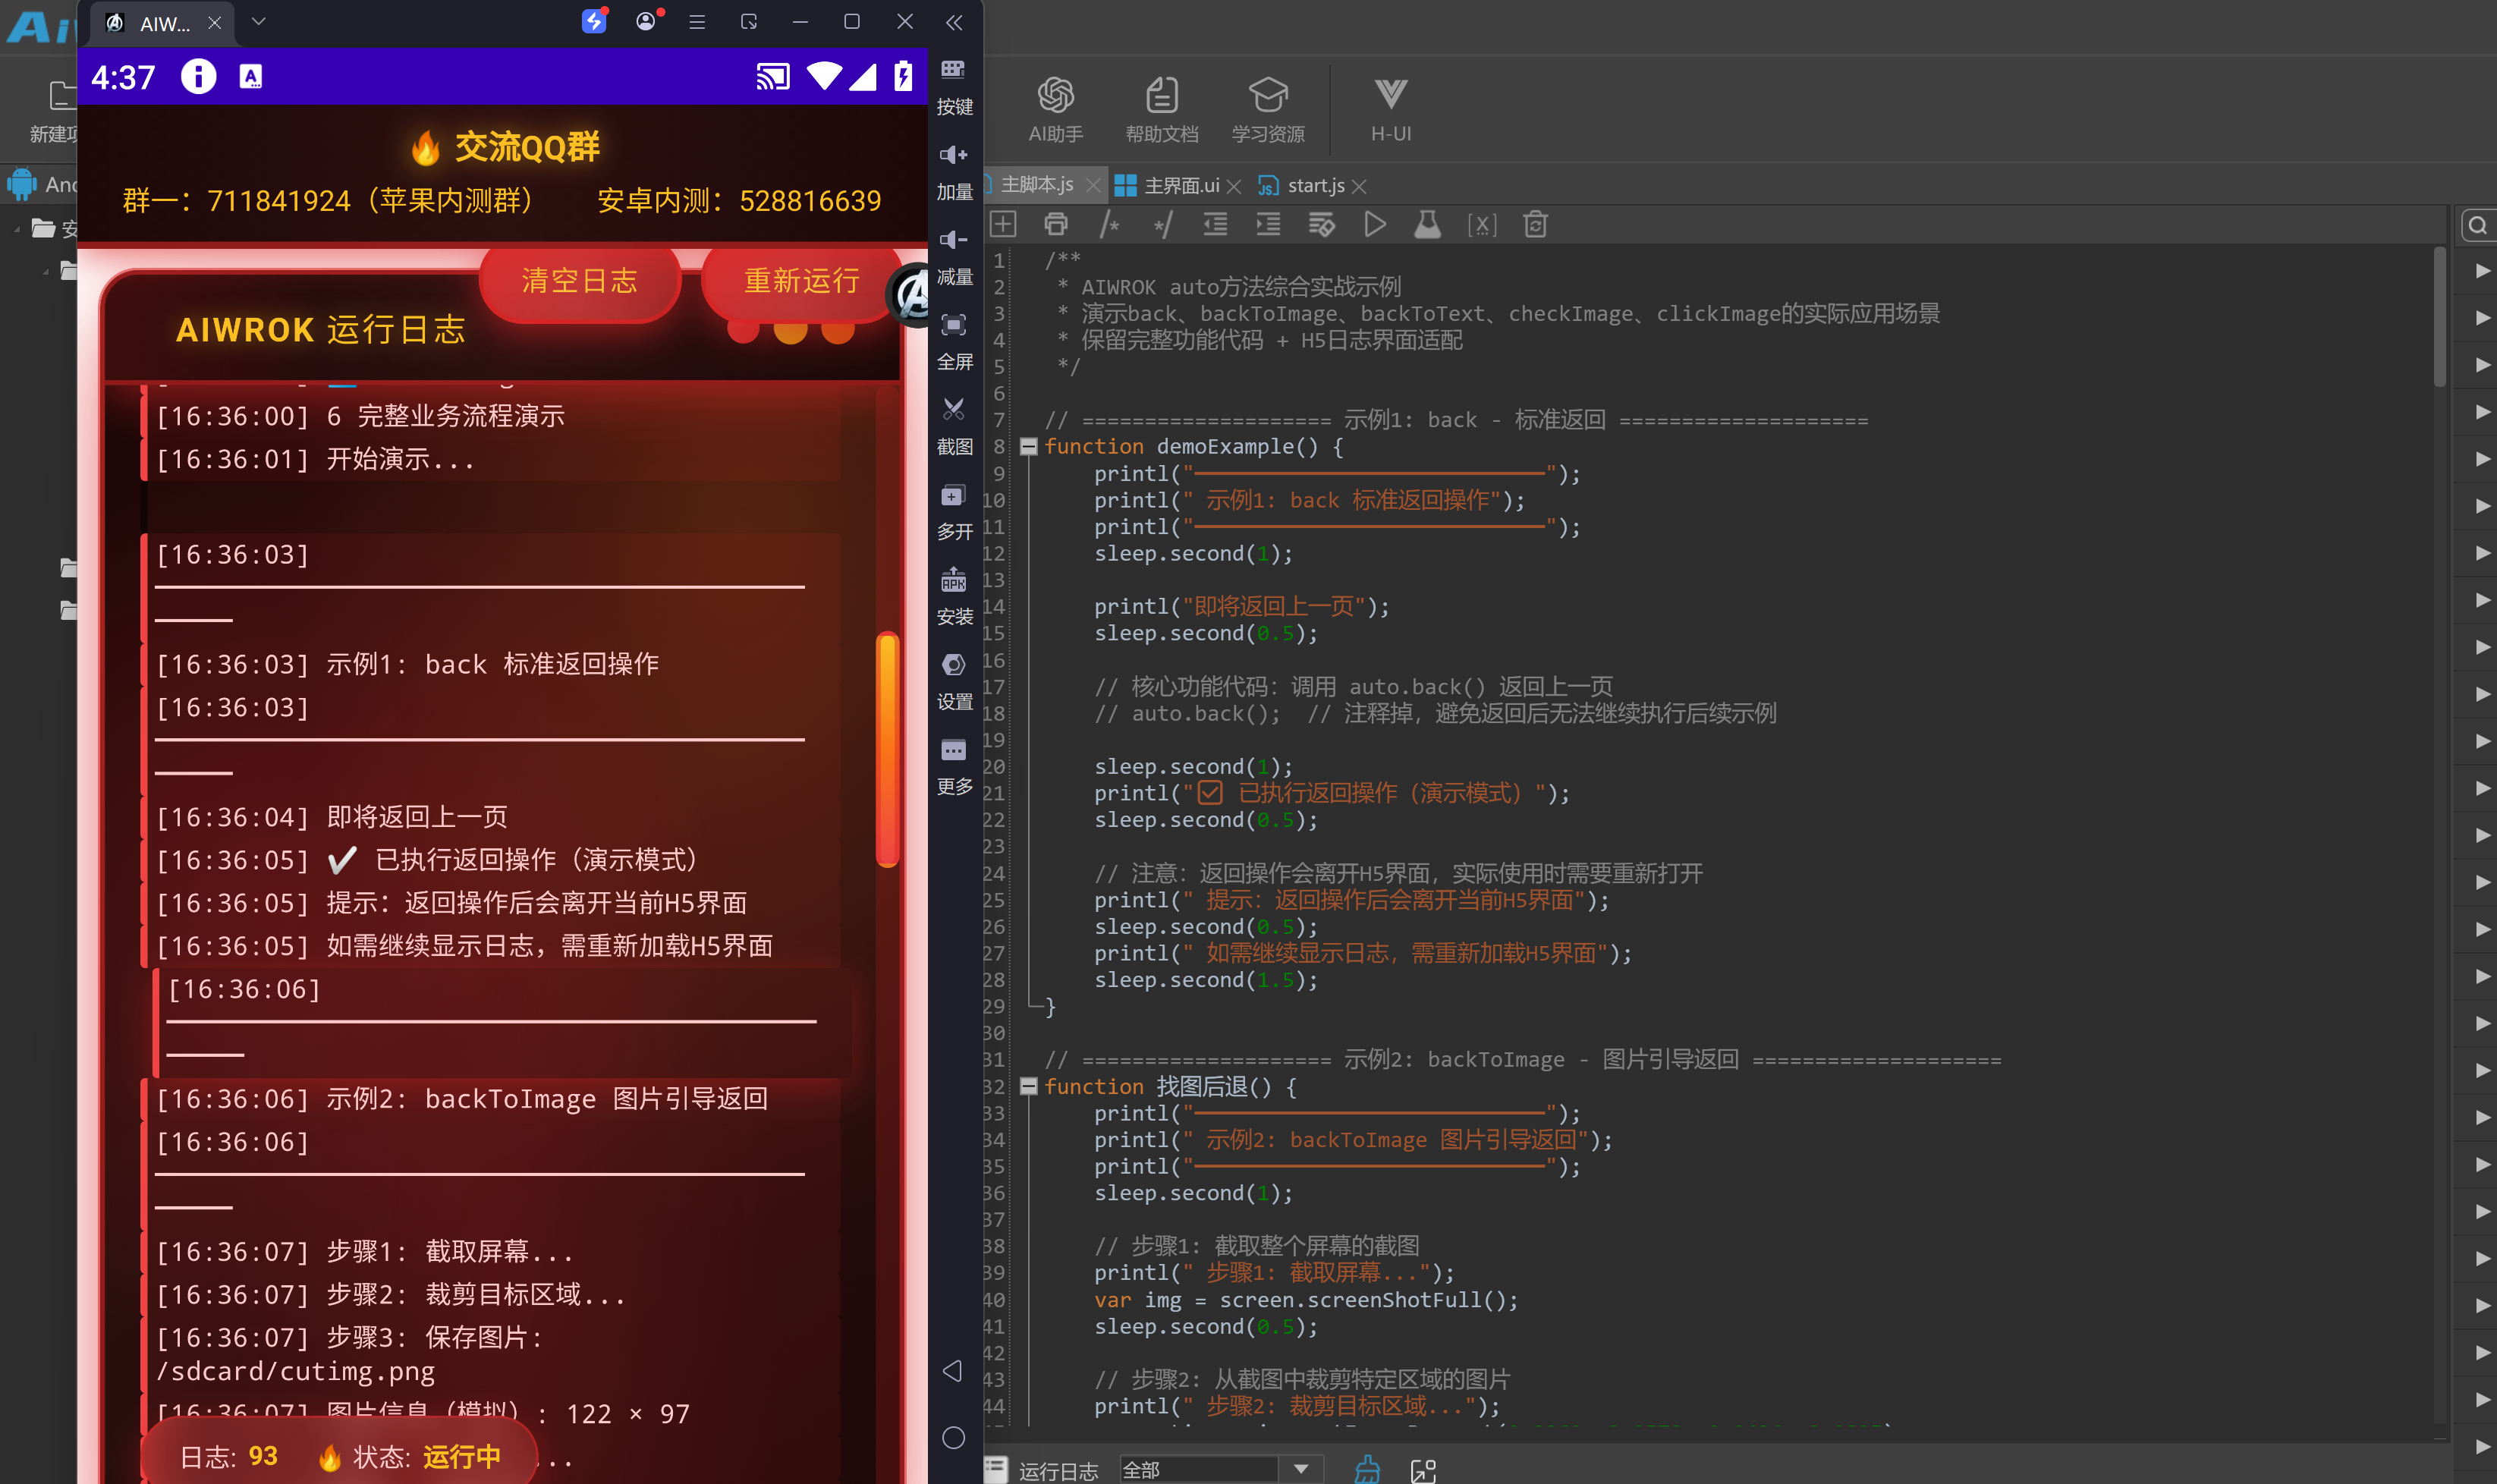This screenshot has width=2497, height=1484.
Task: Click code line var img = screen.screenShotFull()
Action: click(1306, 1300)
